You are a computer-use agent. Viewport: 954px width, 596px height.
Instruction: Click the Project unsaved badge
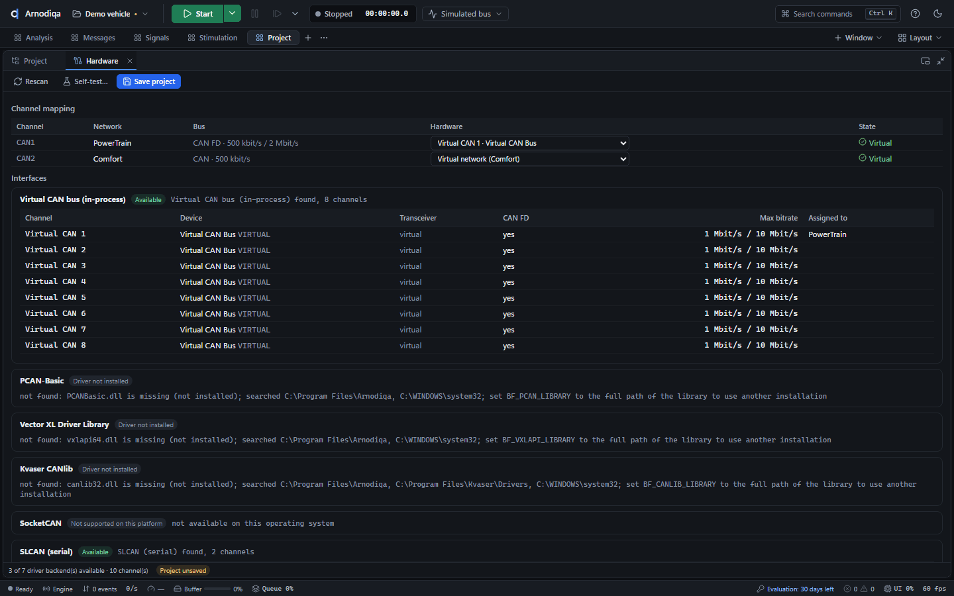pos(183,571)
